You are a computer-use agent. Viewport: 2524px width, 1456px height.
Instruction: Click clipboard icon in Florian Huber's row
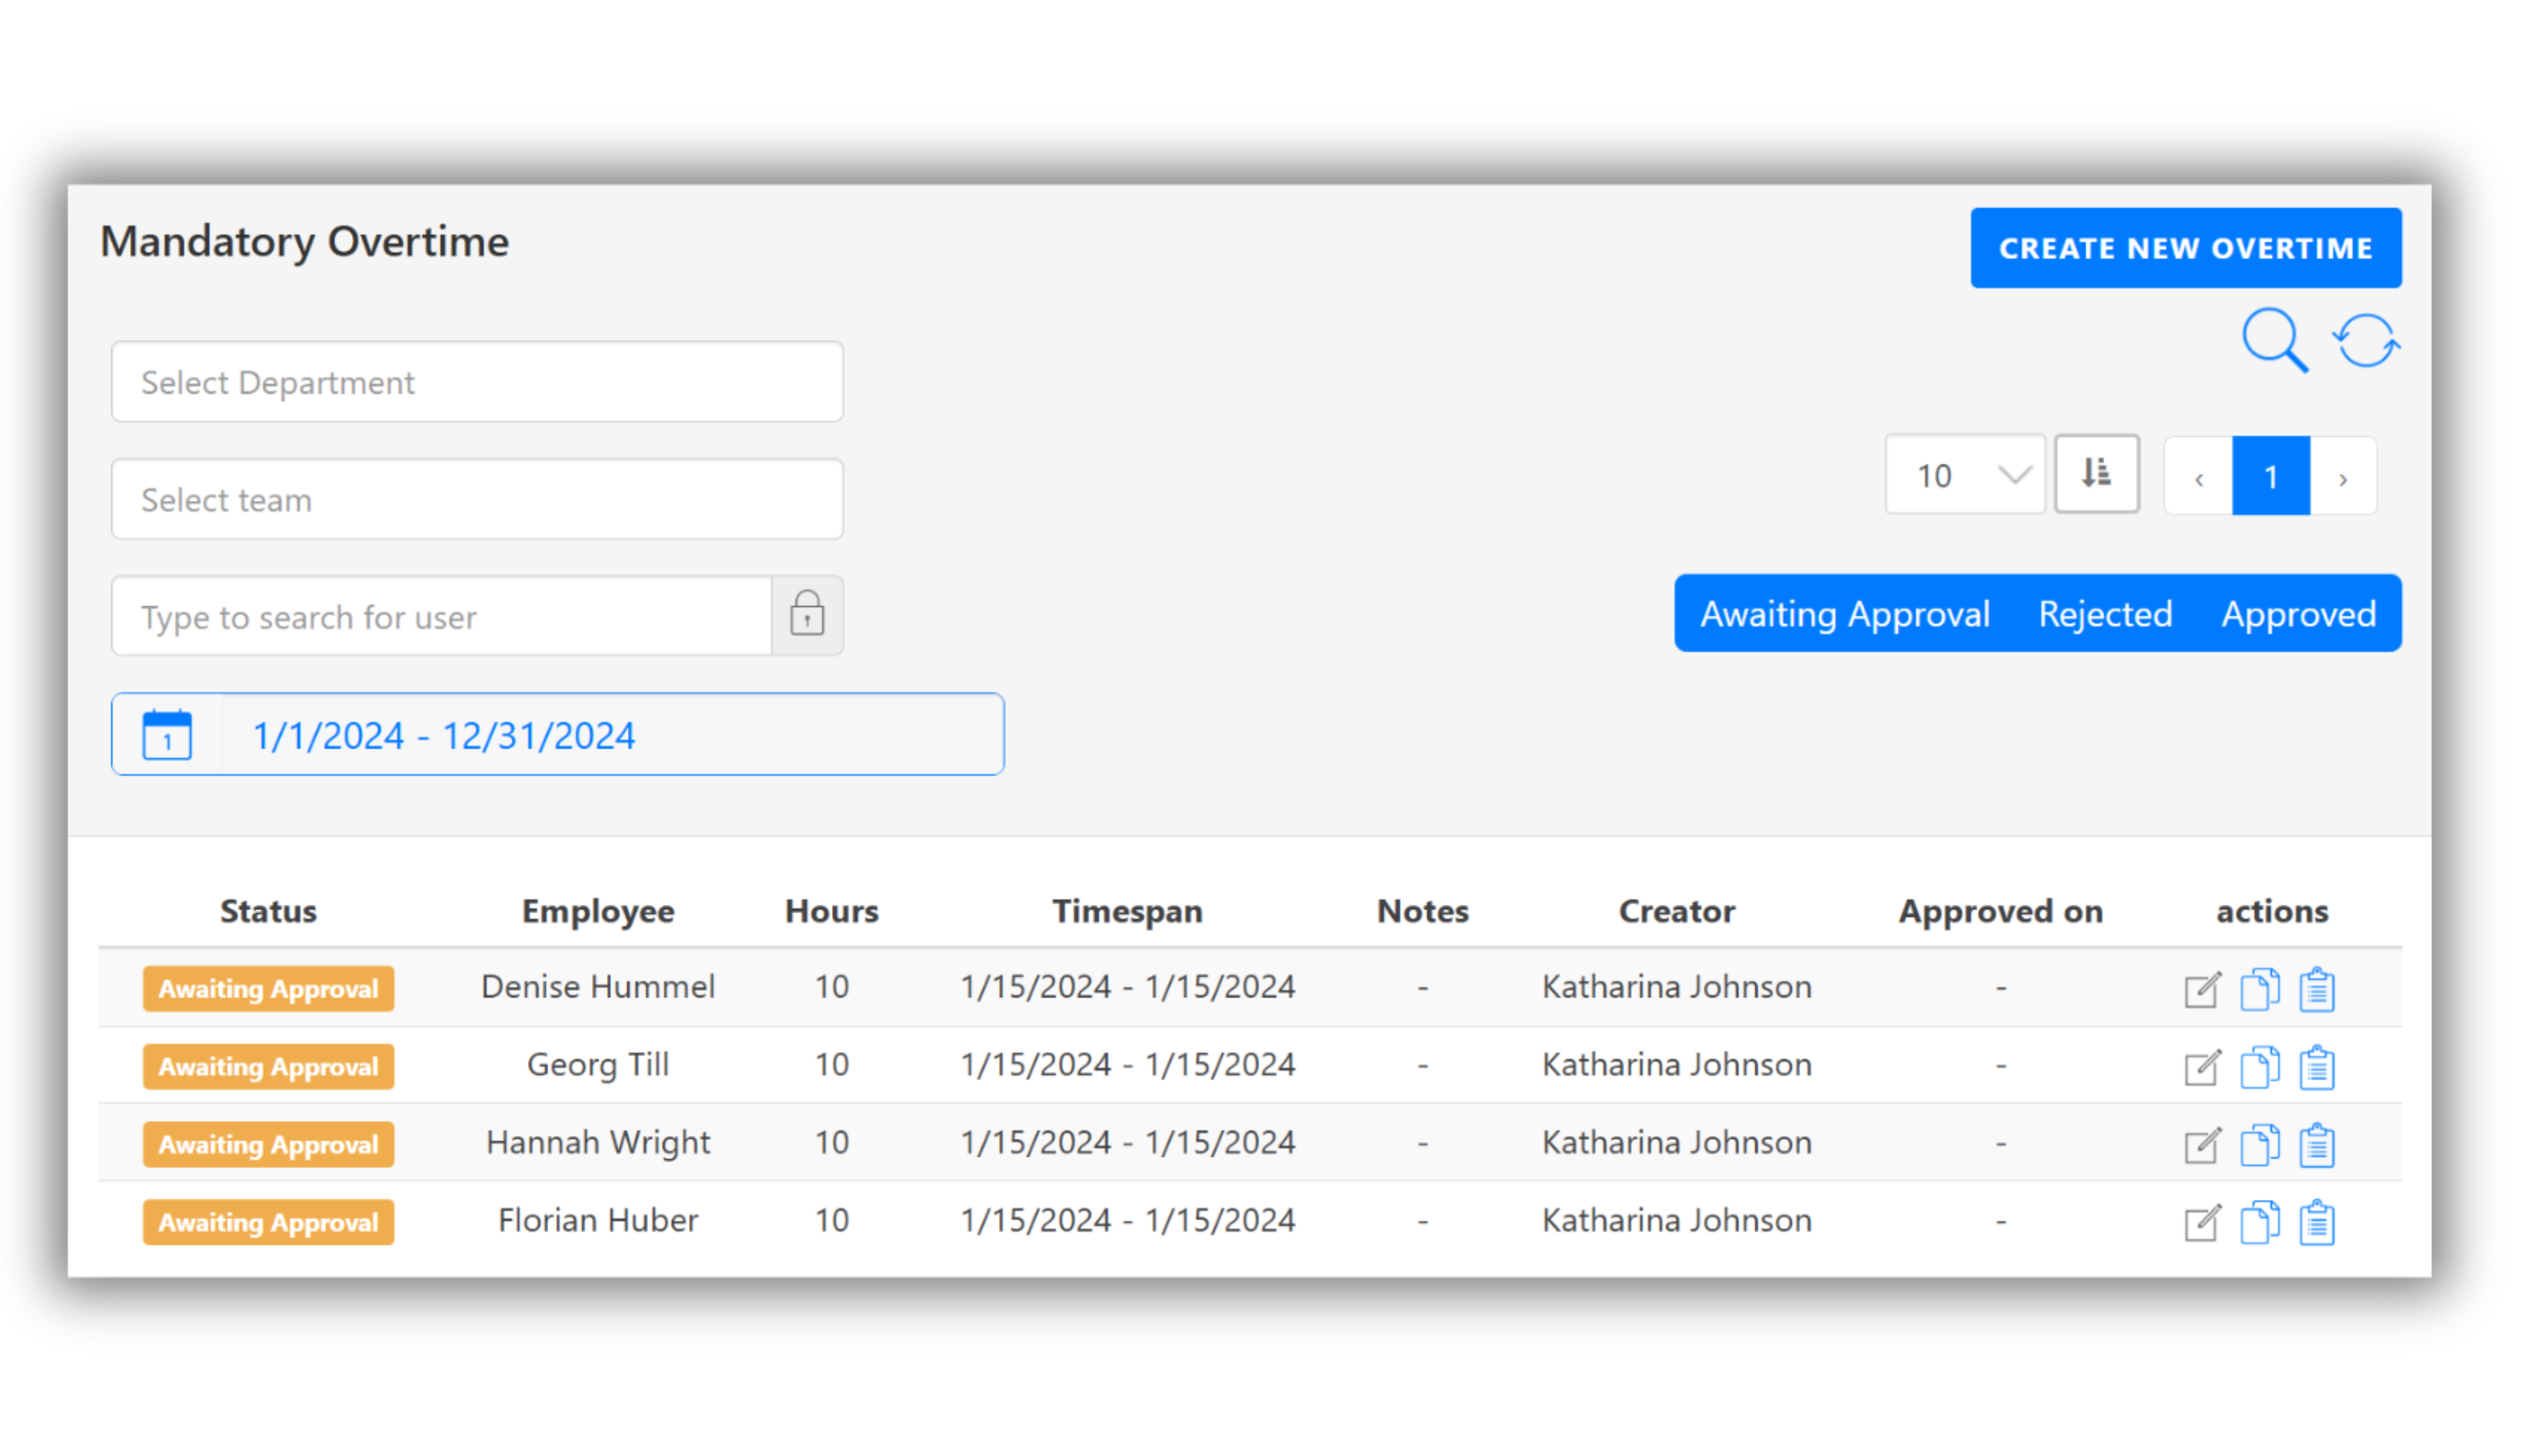point(2317,1222)
